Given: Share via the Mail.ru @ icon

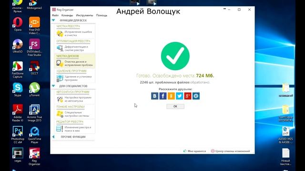Looking at the screenshot, I should point(196,96).
